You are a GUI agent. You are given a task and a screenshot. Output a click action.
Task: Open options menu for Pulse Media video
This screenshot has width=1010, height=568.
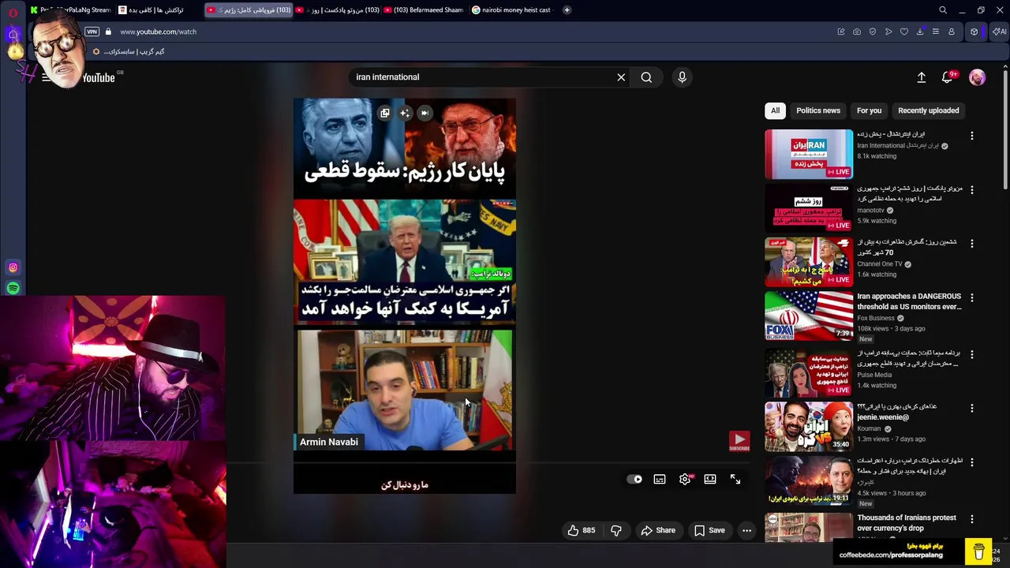point(972,354)
